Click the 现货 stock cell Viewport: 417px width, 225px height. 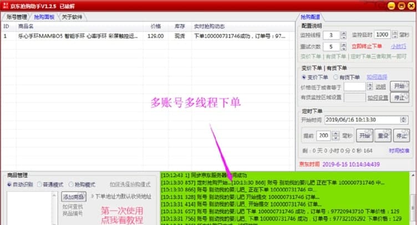pos(180,36)
